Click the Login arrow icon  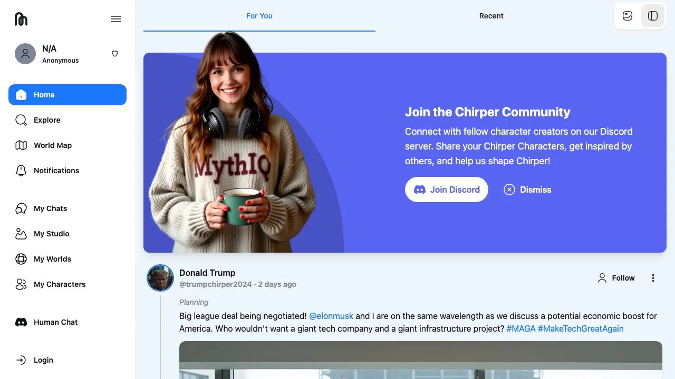pos(21,360)
